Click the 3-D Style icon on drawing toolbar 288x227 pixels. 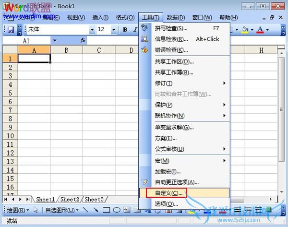coord(268,210)
